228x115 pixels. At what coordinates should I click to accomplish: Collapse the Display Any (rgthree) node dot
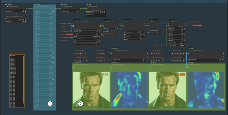point(87,7)
